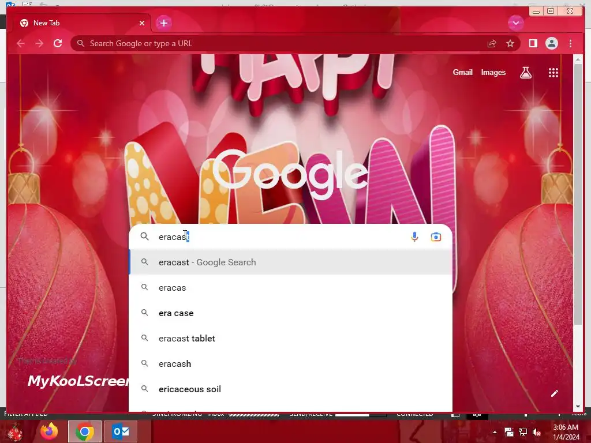591x443 pixels.
Task: Select the eracas suggestion
Action: pos(291,288)
